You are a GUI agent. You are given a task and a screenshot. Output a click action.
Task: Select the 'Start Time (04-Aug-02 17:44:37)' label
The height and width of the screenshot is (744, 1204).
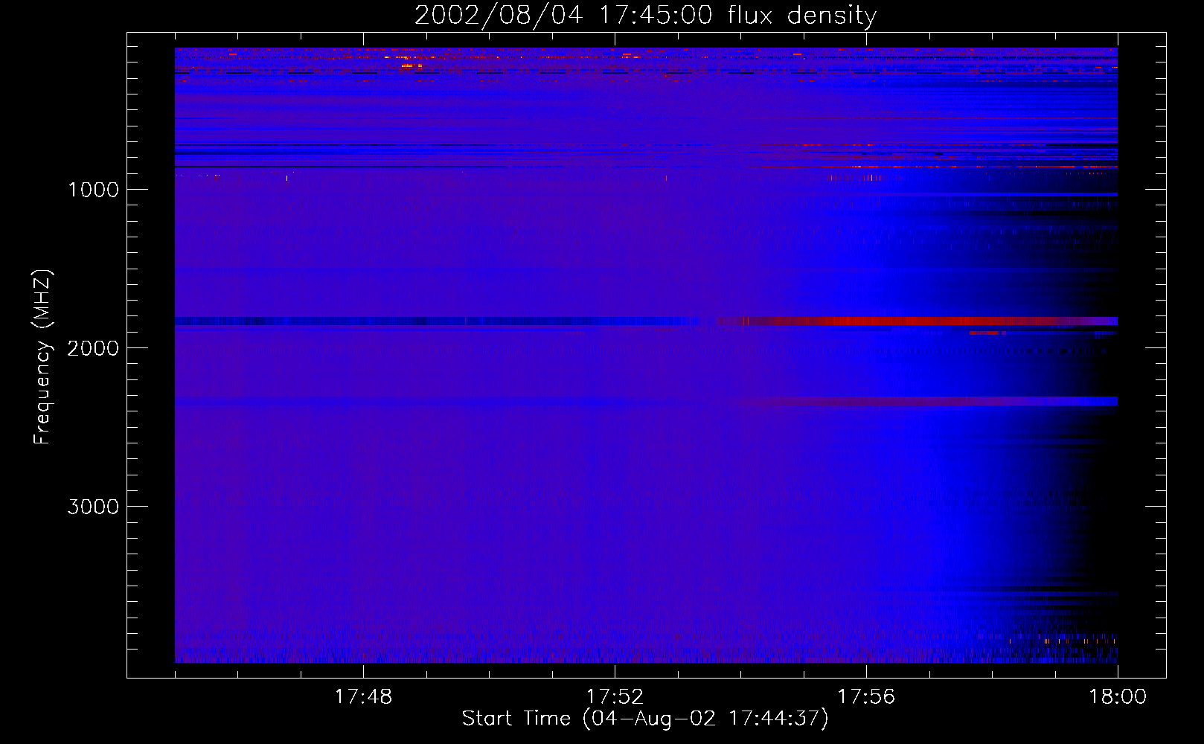[645, 719]
